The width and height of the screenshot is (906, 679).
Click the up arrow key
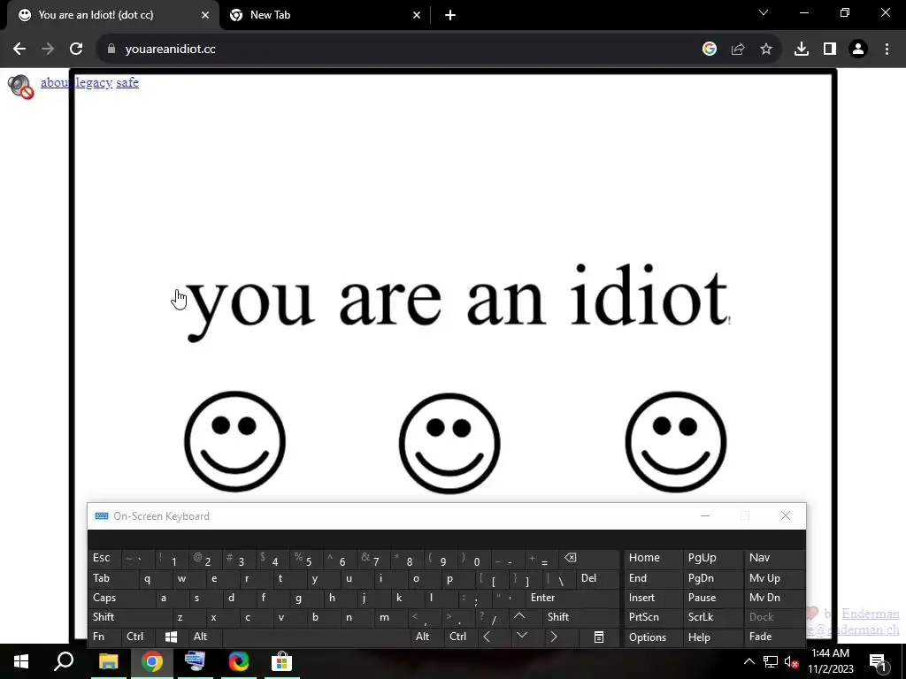click(520, 616)
